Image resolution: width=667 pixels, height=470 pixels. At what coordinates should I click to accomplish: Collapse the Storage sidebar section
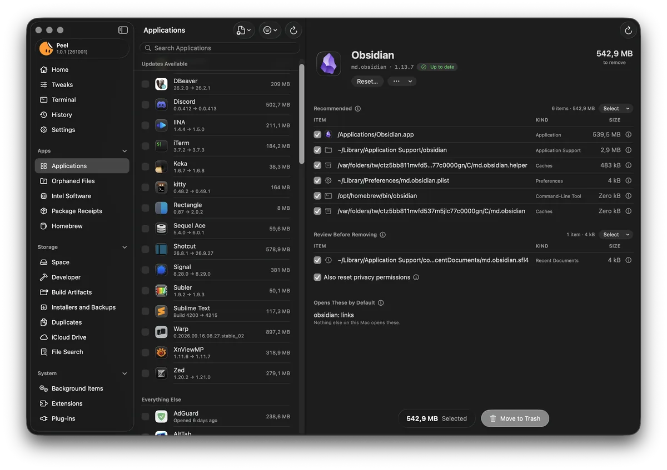pos(125,247)
